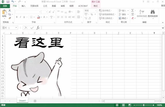Align text to bottom
The width and height of the screenshot is (165, 107).
coord(66,12)
